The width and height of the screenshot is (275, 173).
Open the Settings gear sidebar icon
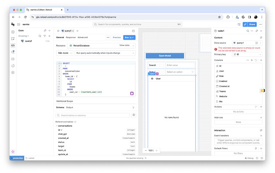(x=13, y=72)
